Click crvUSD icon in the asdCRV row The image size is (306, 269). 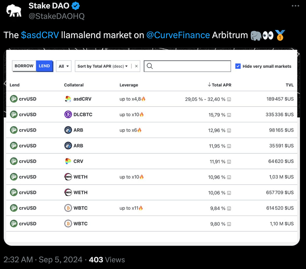(x=14, y=99)
